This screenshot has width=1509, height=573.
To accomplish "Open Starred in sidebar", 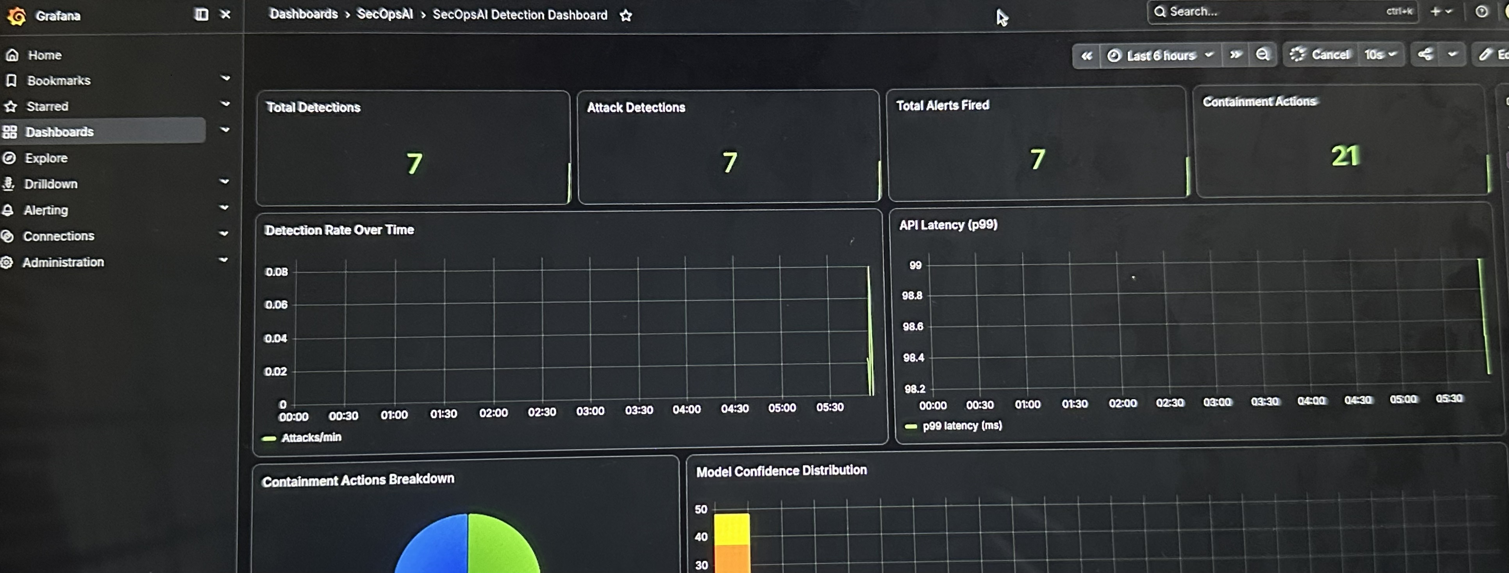I will click(47, 106).
